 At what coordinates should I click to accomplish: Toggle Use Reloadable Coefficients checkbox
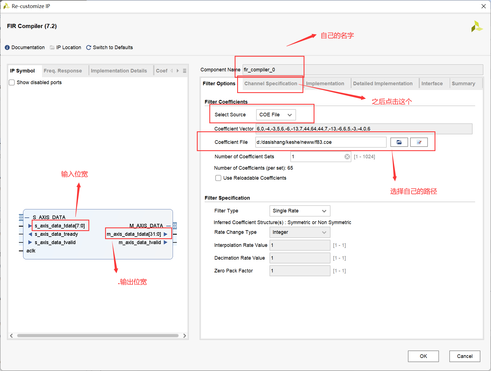pyautogui.click(x=218, y=178)
